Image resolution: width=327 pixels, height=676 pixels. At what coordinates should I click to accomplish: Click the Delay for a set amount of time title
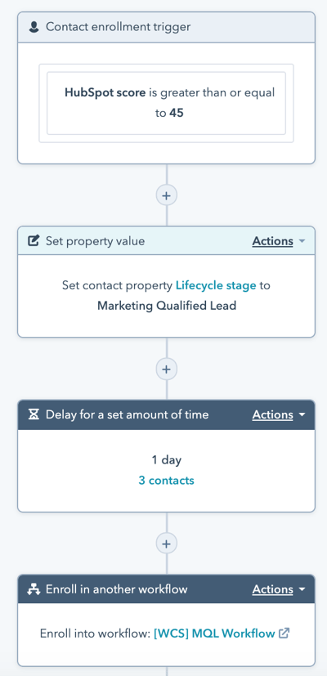click(128, 414)
